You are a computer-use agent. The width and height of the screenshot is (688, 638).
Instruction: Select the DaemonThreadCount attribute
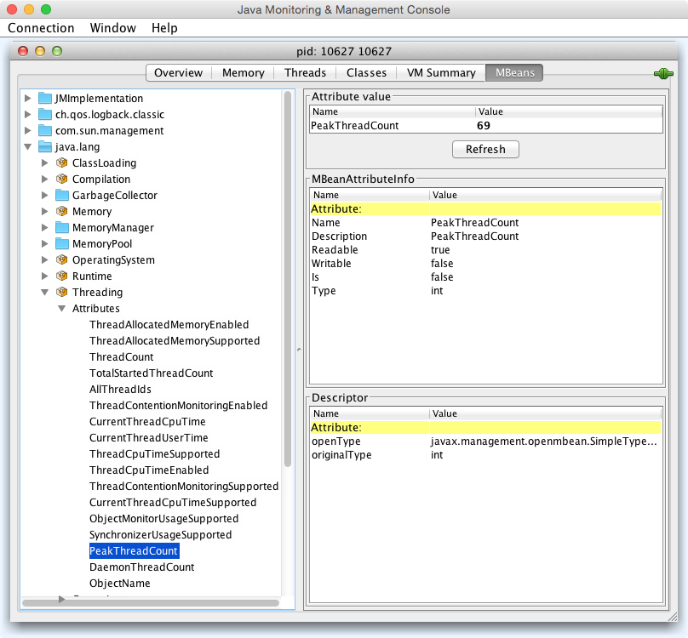(141, 567)
